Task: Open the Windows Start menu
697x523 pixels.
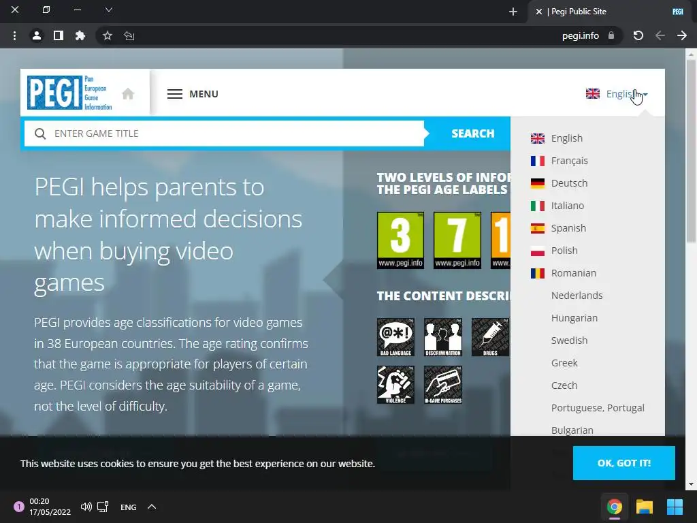Action: (675, 507)
